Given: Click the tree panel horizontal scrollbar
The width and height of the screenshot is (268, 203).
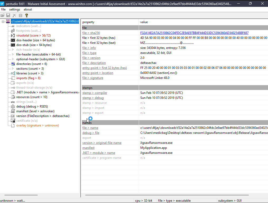Looking at the screenshot, I should point(21,195).
